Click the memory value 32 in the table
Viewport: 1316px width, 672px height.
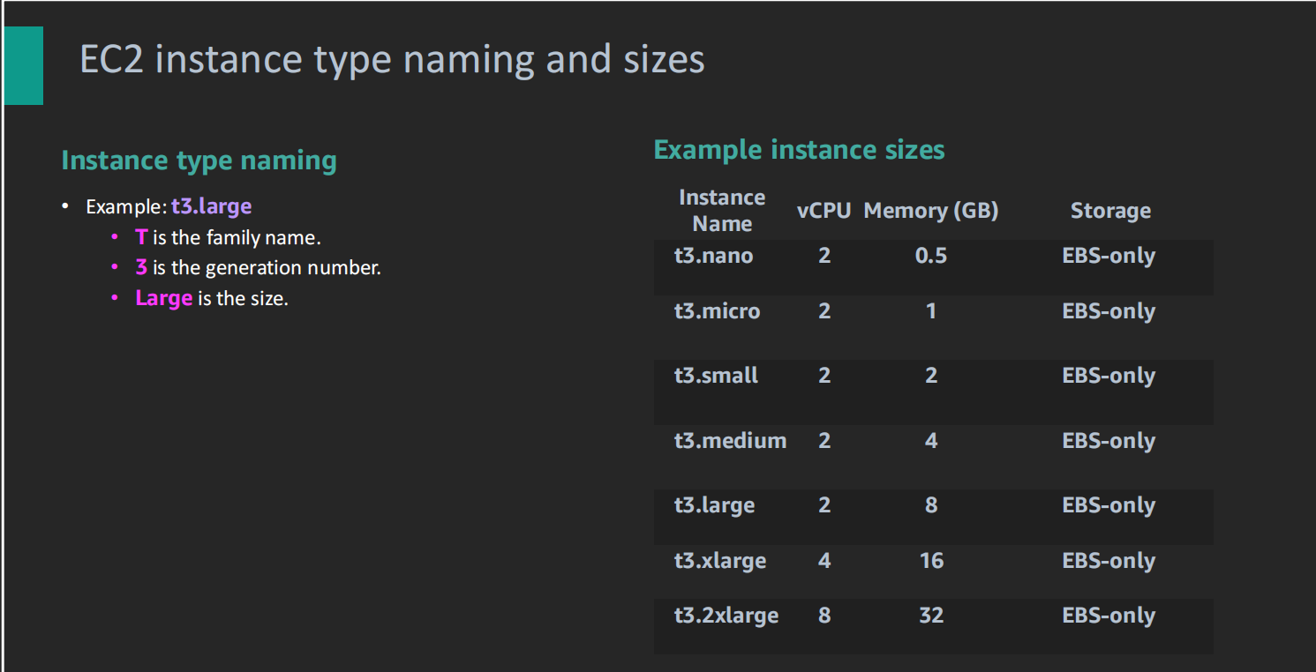(931, 616)
